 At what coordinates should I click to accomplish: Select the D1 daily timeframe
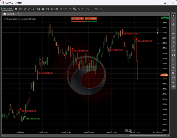pyautogui.click(x=92, y=9)
